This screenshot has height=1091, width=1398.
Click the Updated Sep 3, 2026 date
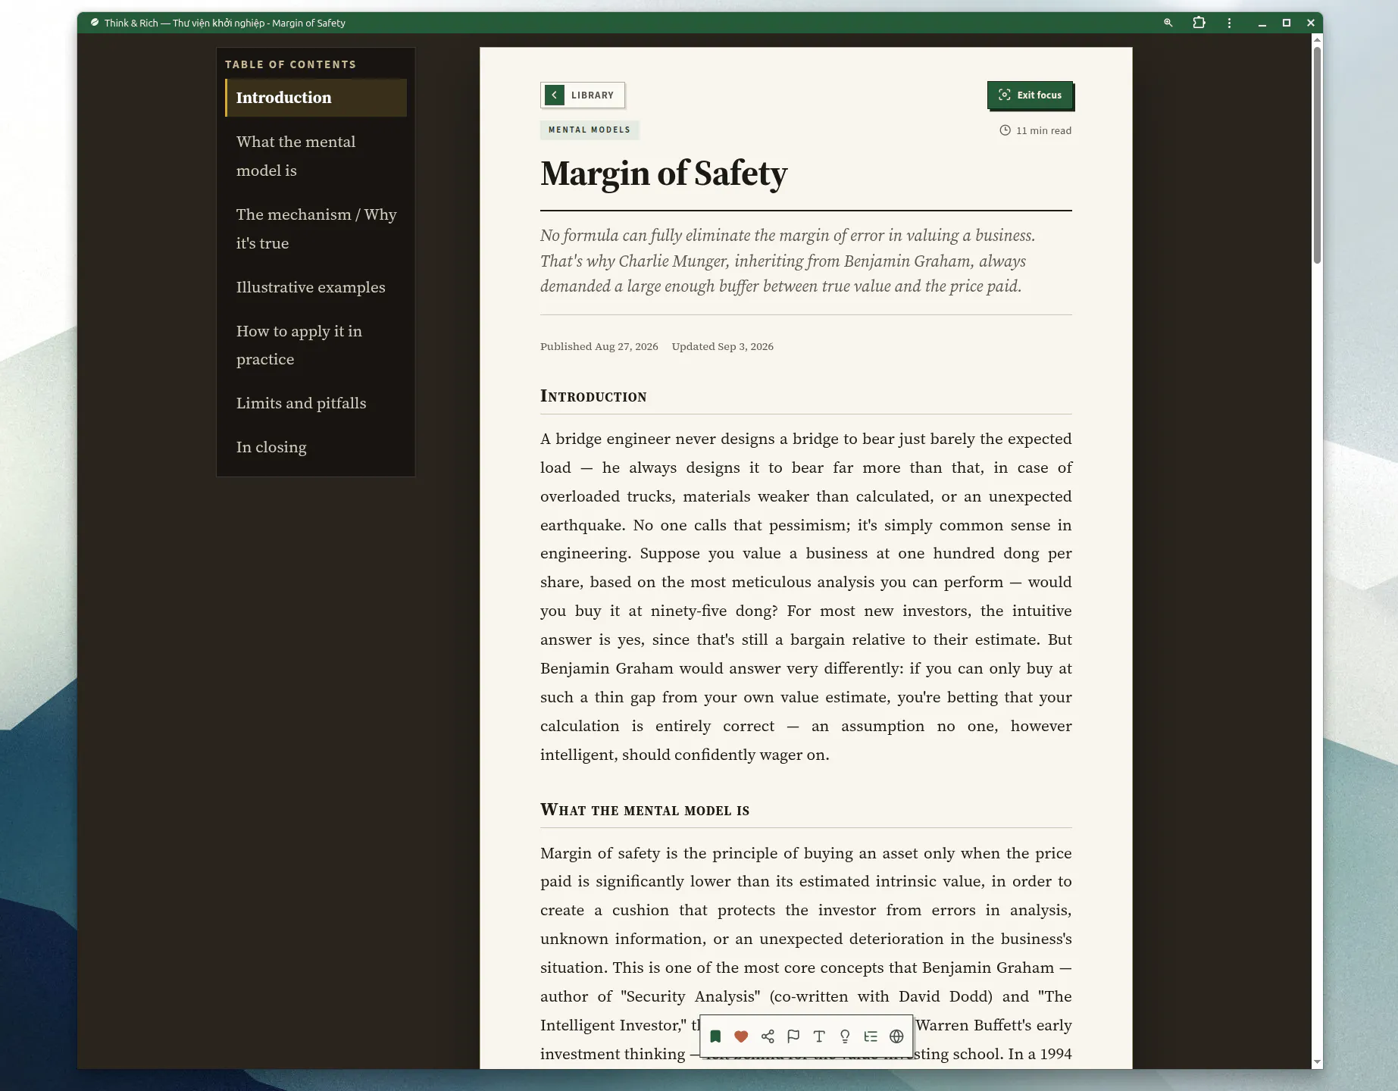pyautogui.click(x=722, y=346)
